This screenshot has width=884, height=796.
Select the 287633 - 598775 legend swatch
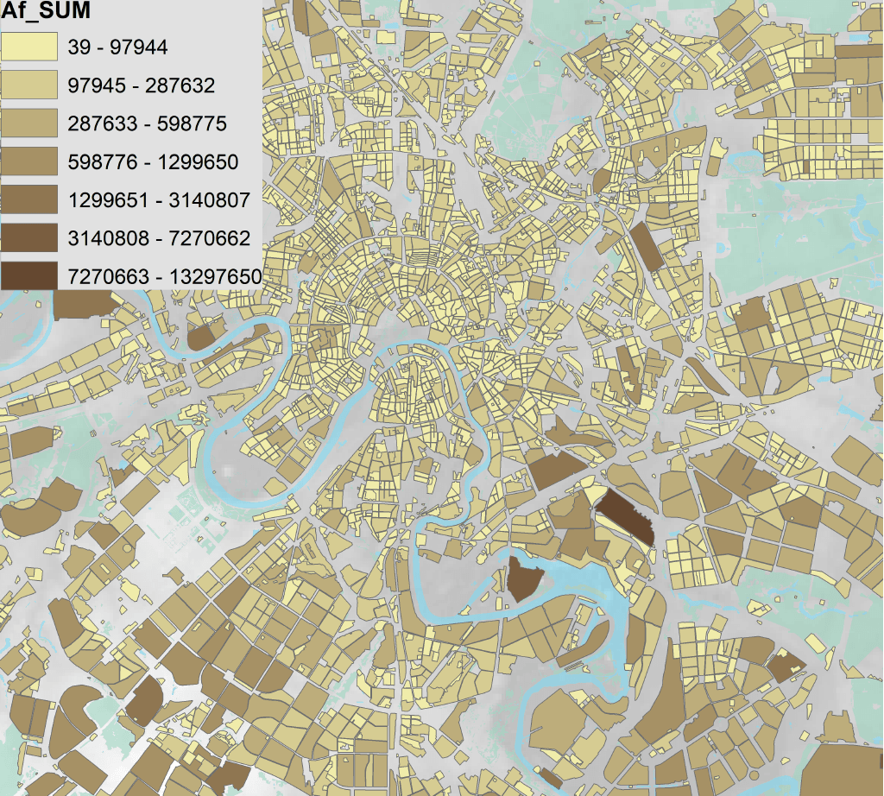[29, 123]
